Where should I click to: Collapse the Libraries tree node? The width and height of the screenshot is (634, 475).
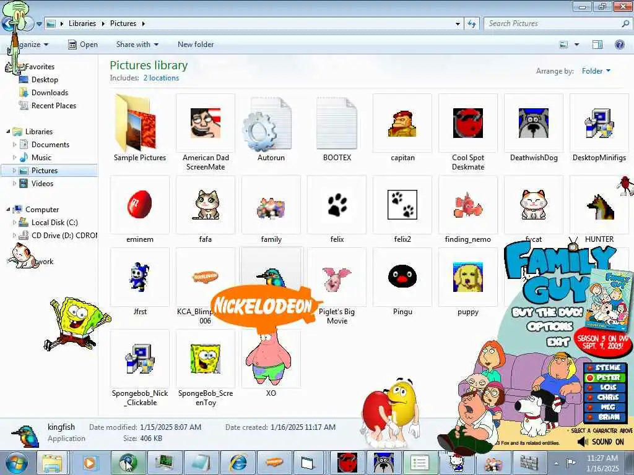[x=8, y=132]
